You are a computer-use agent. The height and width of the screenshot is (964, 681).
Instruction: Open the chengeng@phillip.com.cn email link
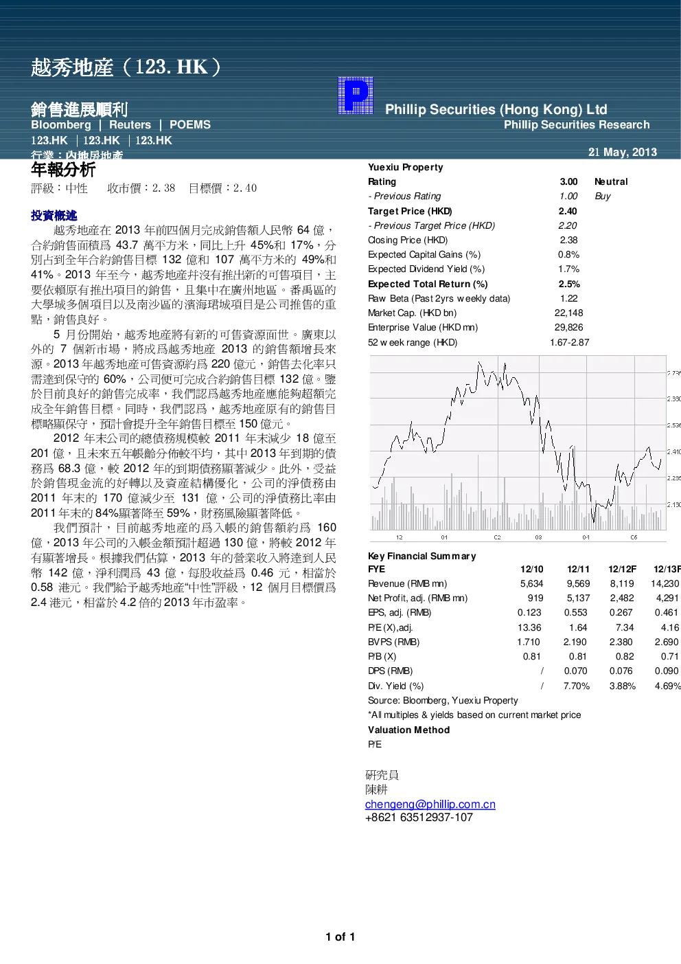click(430, 804)
